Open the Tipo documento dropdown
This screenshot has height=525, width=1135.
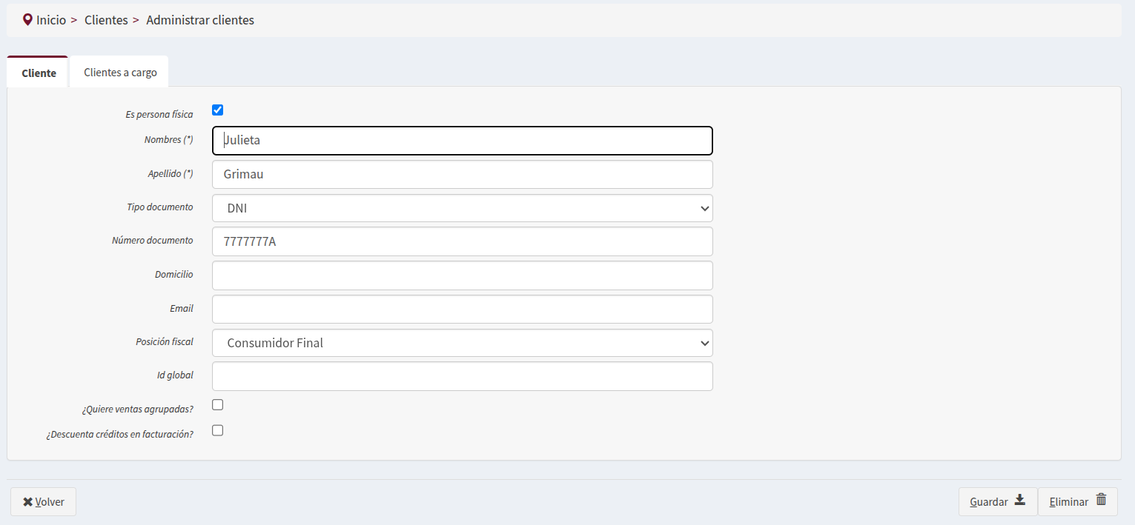(462, 209)
